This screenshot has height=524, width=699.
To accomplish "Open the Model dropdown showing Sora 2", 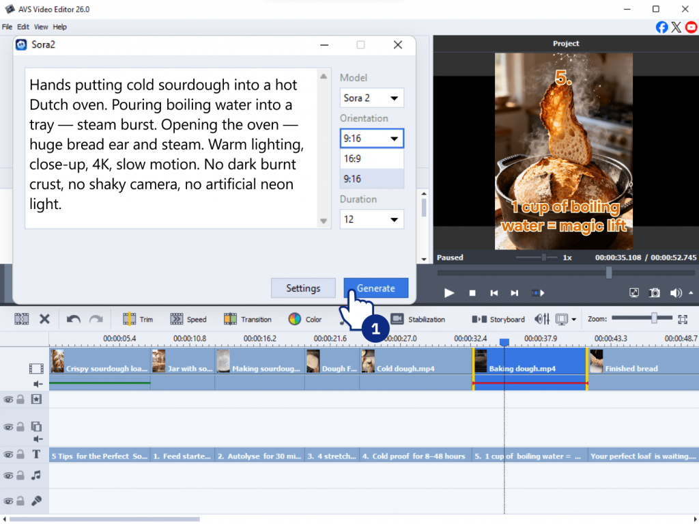I will click(371, 98).
